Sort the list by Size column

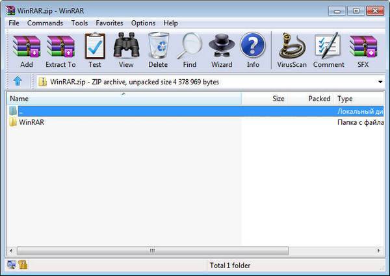[278, 99]
